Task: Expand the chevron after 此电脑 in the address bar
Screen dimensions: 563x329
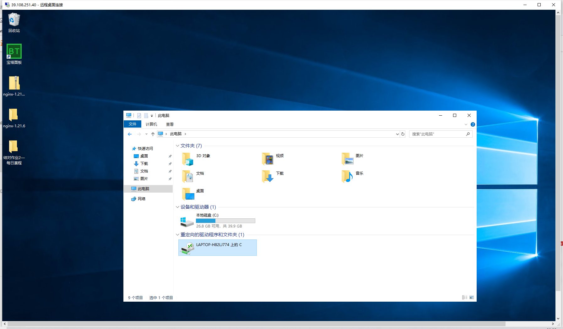Action: click(186, 134)
